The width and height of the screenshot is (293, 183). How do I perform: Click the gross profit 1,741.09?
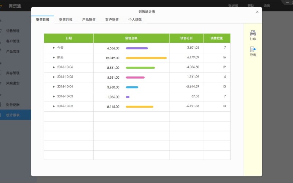point(193,76)
